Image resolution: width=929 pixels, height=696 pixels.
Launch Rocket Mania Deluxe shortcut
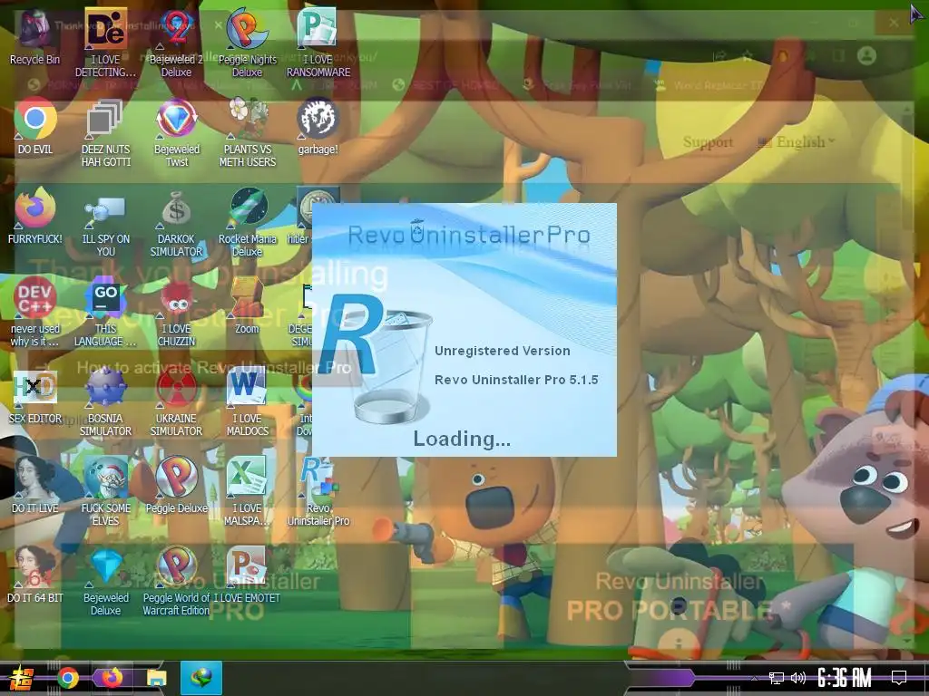(247, 223)
